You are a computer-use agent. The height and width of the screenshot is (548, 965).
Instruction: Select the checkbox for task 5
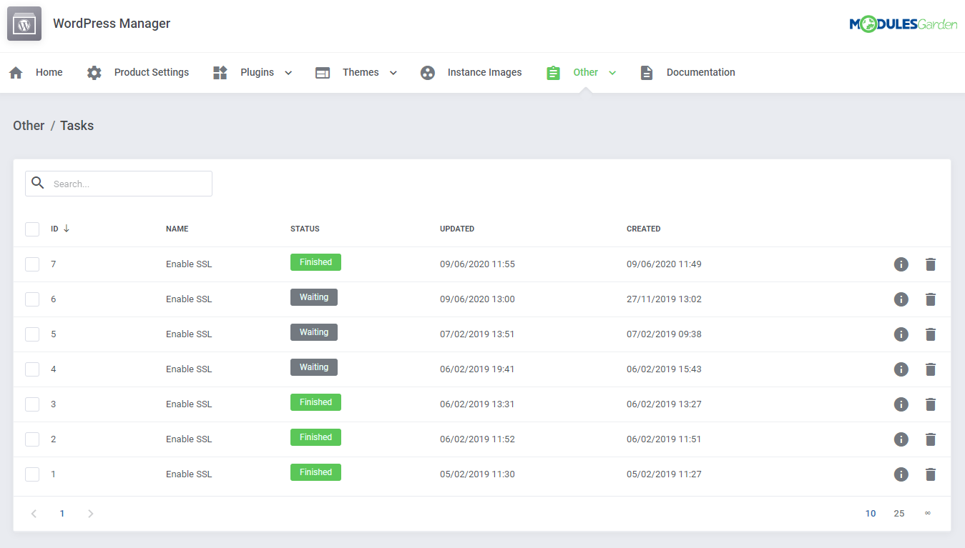(x=31, y=334)
